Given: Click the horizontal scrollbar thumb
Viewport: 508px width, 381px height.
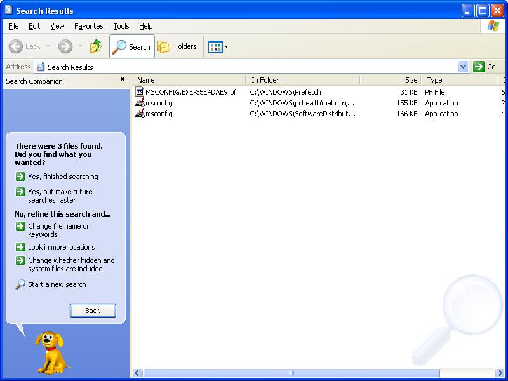Looking at the screenshot, I should click(291, 373).
